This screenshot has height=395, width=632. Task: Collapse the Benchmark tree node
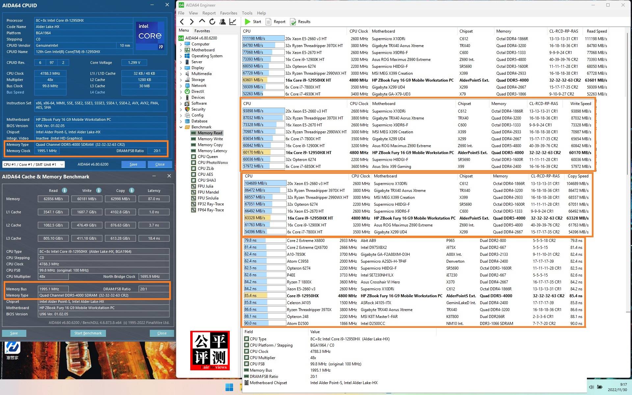click(x=181, y=127)
